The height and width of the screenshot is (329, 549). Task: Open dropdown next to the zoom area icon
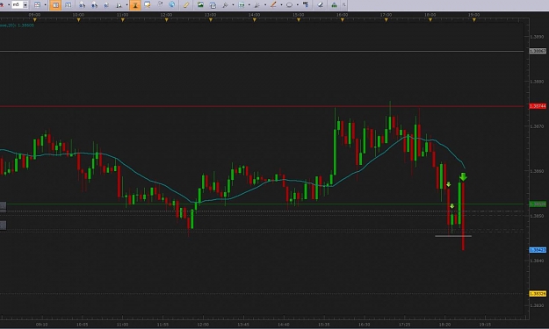pyautogui.click(x=126, y=5)
